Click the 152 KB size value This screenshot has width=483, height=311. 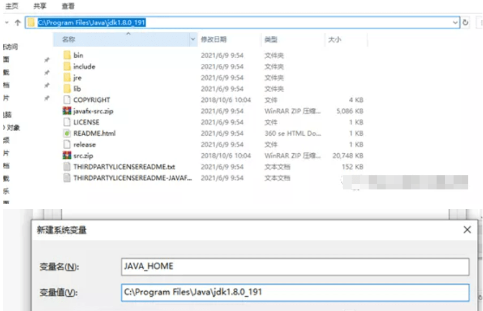[352, 167]
